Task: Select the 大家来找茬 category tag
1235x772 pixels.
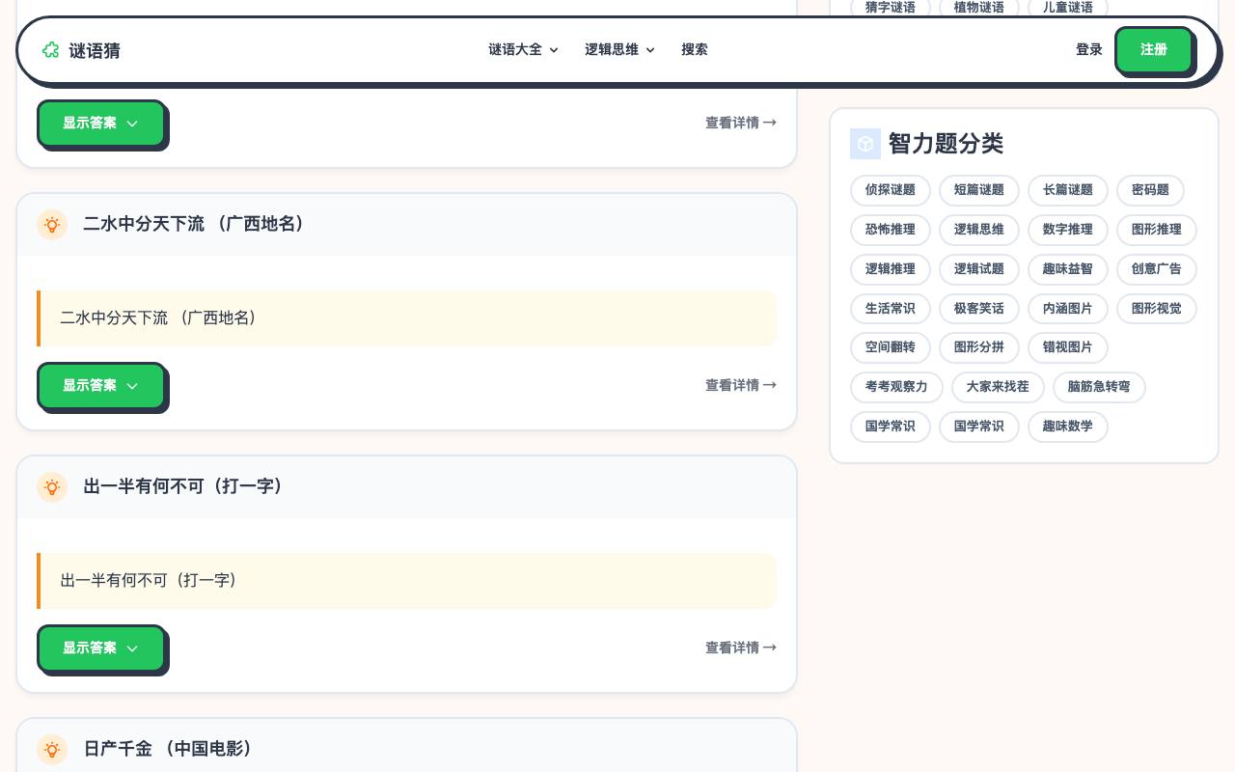Action: point(998,387)
